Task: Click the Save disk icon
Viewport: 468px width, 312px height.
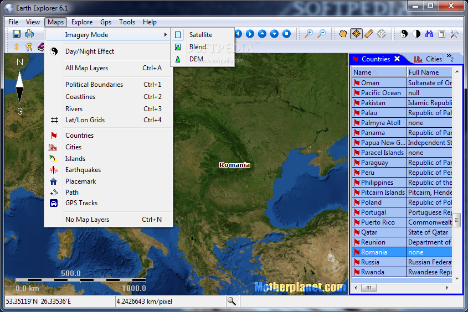Action: tap(17, 34)
